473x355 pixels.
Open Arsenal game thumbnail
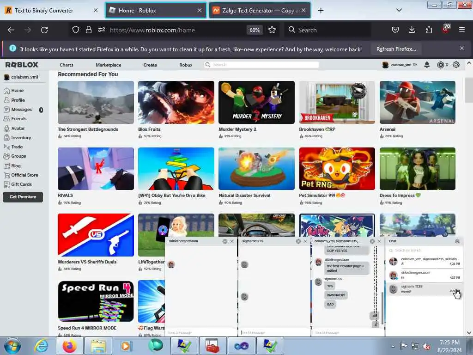tap(418, 102)
